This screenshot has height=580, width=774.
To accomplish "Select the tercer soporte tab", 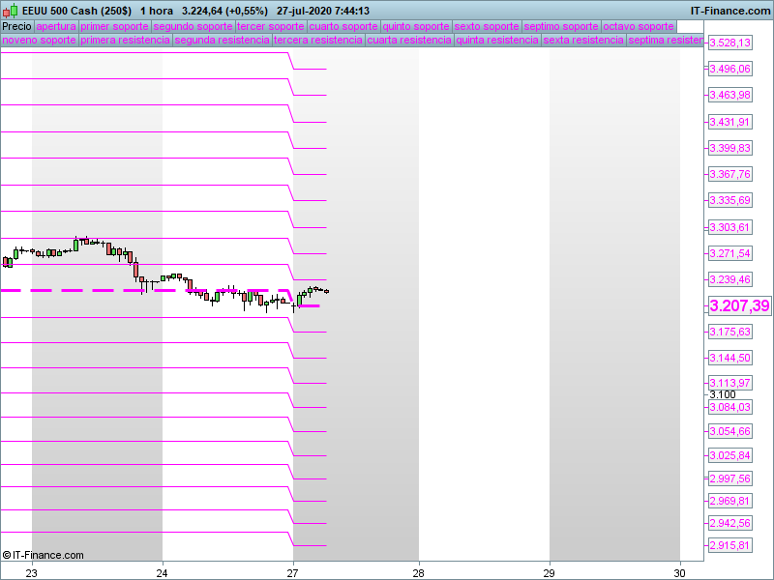I will 271,27.
